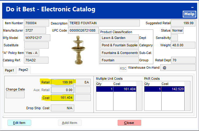This screenshot has height=131, width=199.
Task: Switch to the Page1 tab
Action: click(10, 70)
